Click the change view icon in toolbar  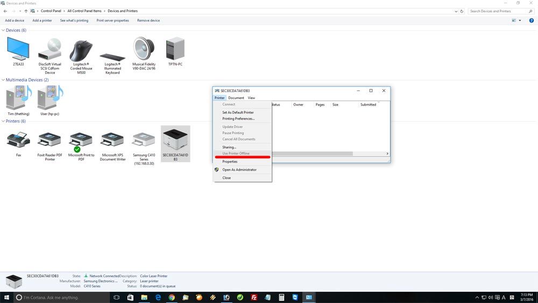click(x=514, y=20)
